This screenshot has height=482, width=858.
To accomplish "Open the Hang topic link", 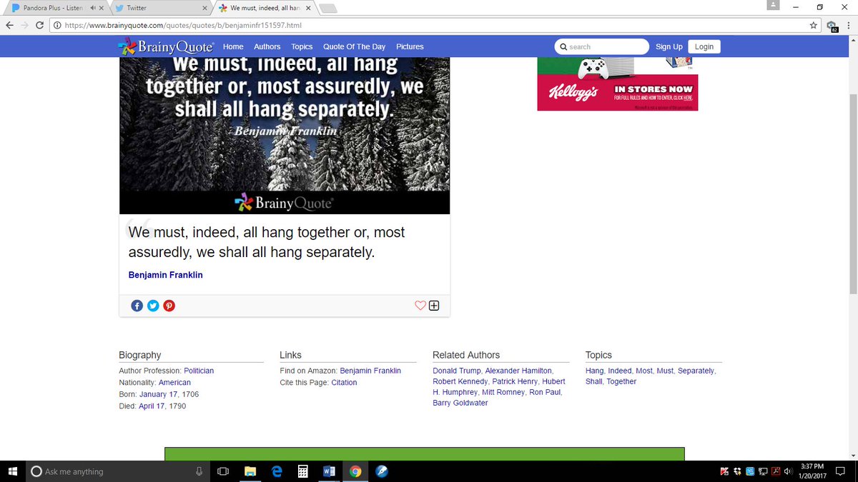I will pyautogui.click(x=594, y=371).
